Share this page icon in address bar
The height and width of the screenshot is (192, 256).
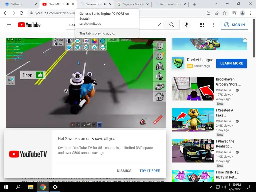coord(216,13)
